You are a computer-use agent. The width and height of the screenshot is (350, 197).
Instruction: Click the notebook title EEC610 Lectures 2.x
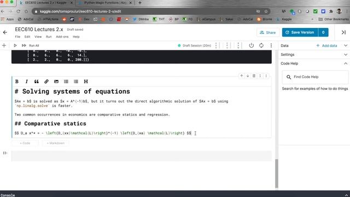[39, 30]
